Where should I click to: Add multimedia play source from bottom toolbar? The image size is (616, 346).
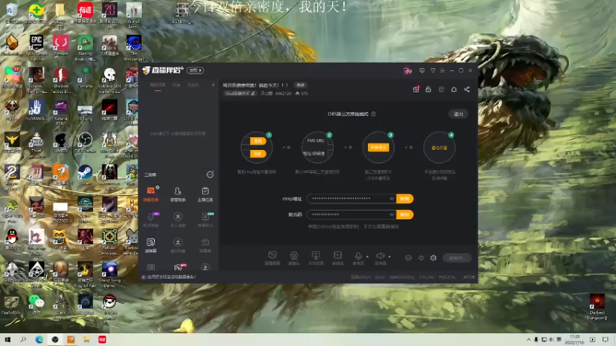pyautogui.click(x=337, y=258)
